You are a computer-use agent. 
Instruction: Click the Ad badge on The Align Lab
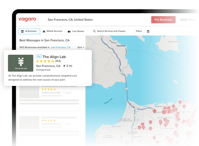[39, 56]
